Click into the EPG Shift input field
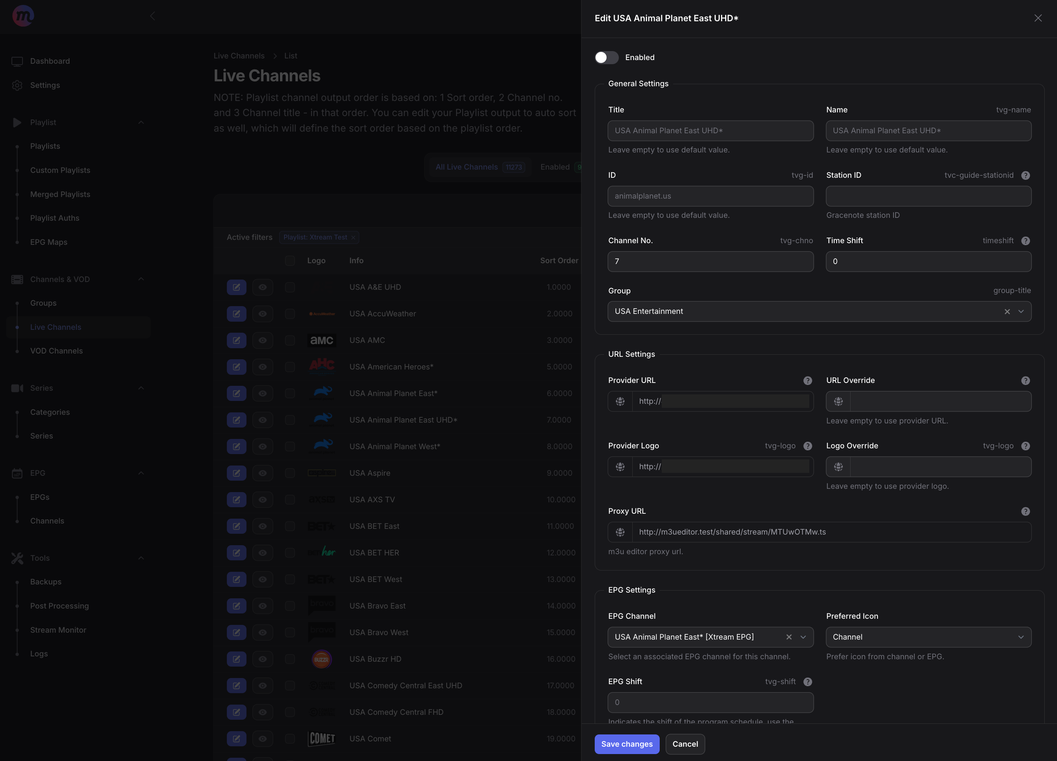Screen dimensions: 1057x761 710,702
